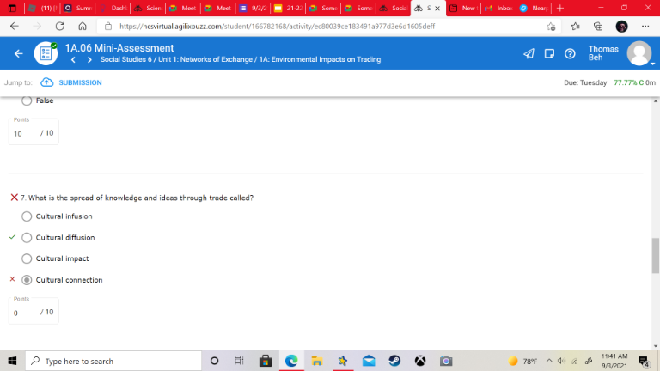Open a new browser tab with plus
660x371 pixels.
[x=560, y=8]
